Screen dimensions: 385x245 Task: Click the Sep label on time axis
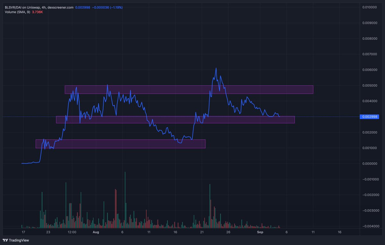click(260, 232)
